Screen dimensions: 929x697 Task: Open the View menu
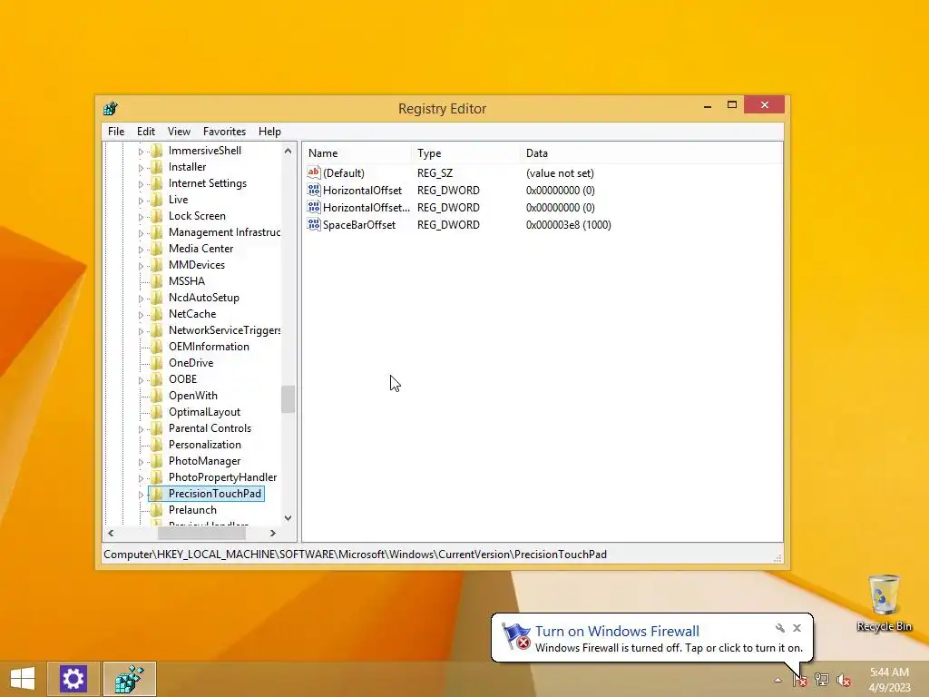tap(179, 132)
